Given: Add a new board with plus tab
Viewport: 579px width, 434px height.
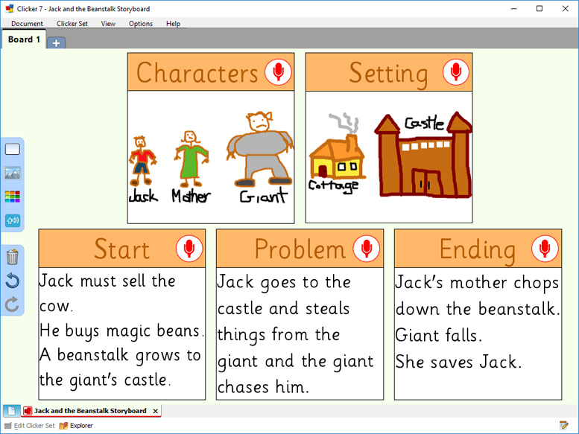Looking at the screenshot, I should pos(56,42).
